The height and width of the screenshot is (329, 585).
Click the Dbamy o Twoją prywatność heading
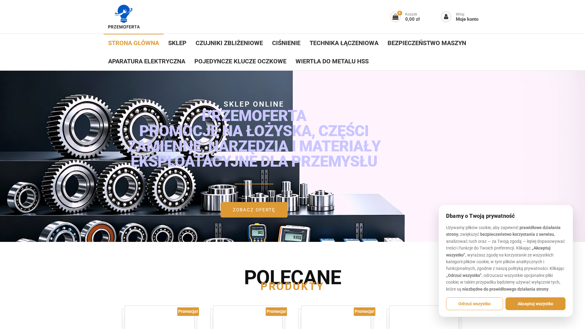(x=480, y=216)
